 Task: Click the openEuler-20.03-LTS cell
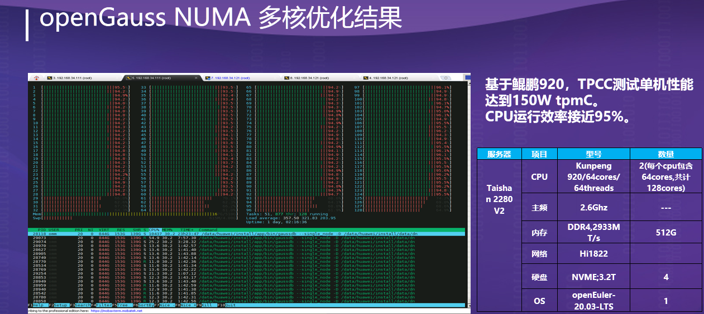click(593, 301)
